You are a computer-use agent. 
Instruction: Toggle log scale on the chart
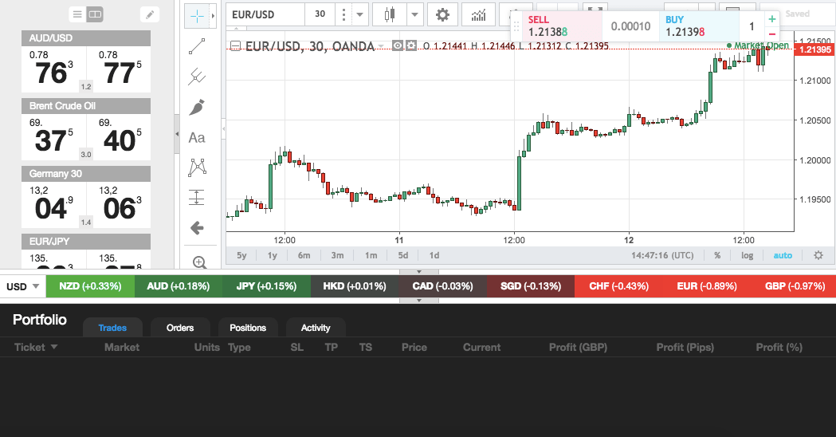click(747, 255)
